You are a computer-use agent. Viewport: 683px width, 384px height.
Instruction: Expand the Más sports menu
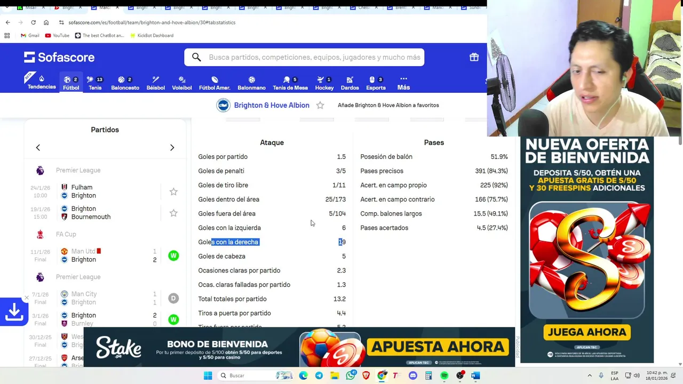pyautogui.click(x=403, y=83)
